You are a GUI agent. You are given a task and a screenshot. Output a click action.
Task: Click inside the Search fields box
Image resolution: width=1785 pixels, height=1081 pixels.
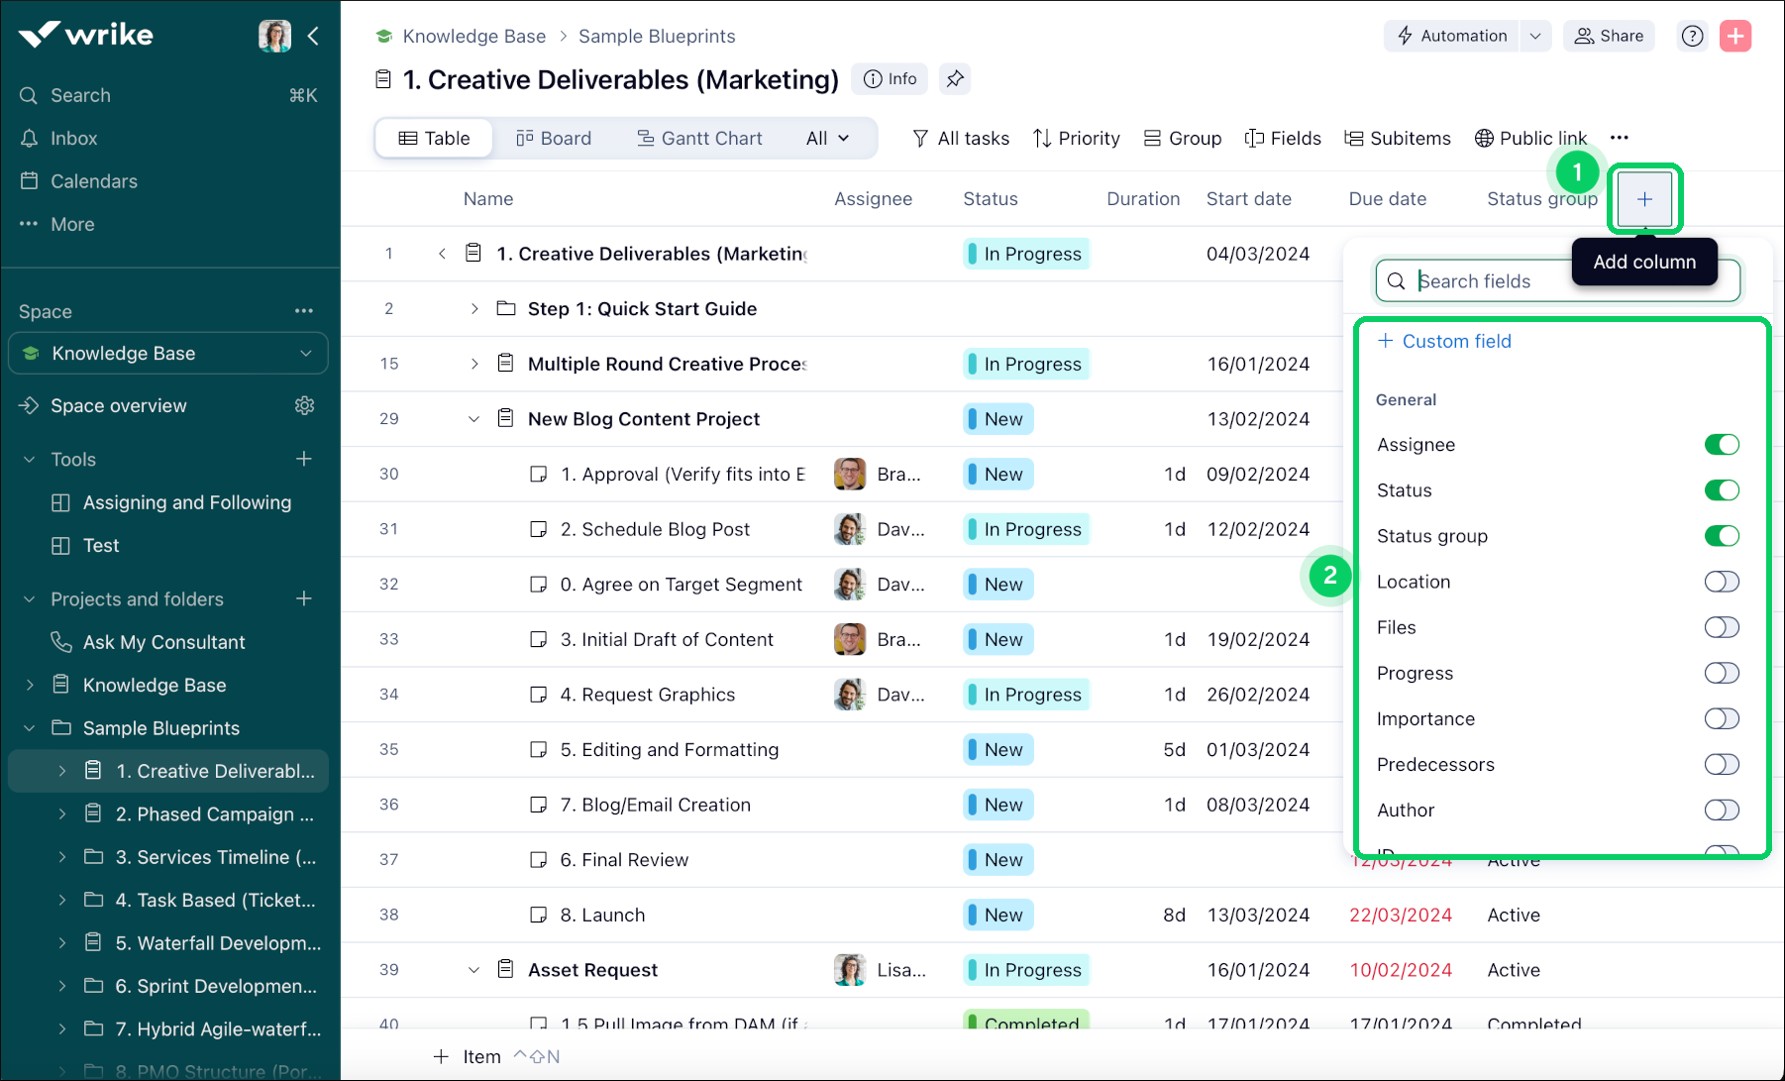(x=1525, y=280)
